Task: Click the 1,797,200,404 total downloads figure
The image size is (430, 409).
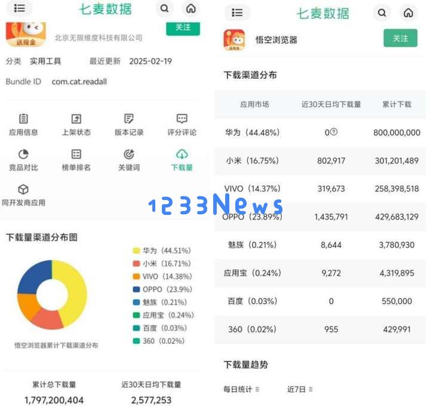Action: 54,400
